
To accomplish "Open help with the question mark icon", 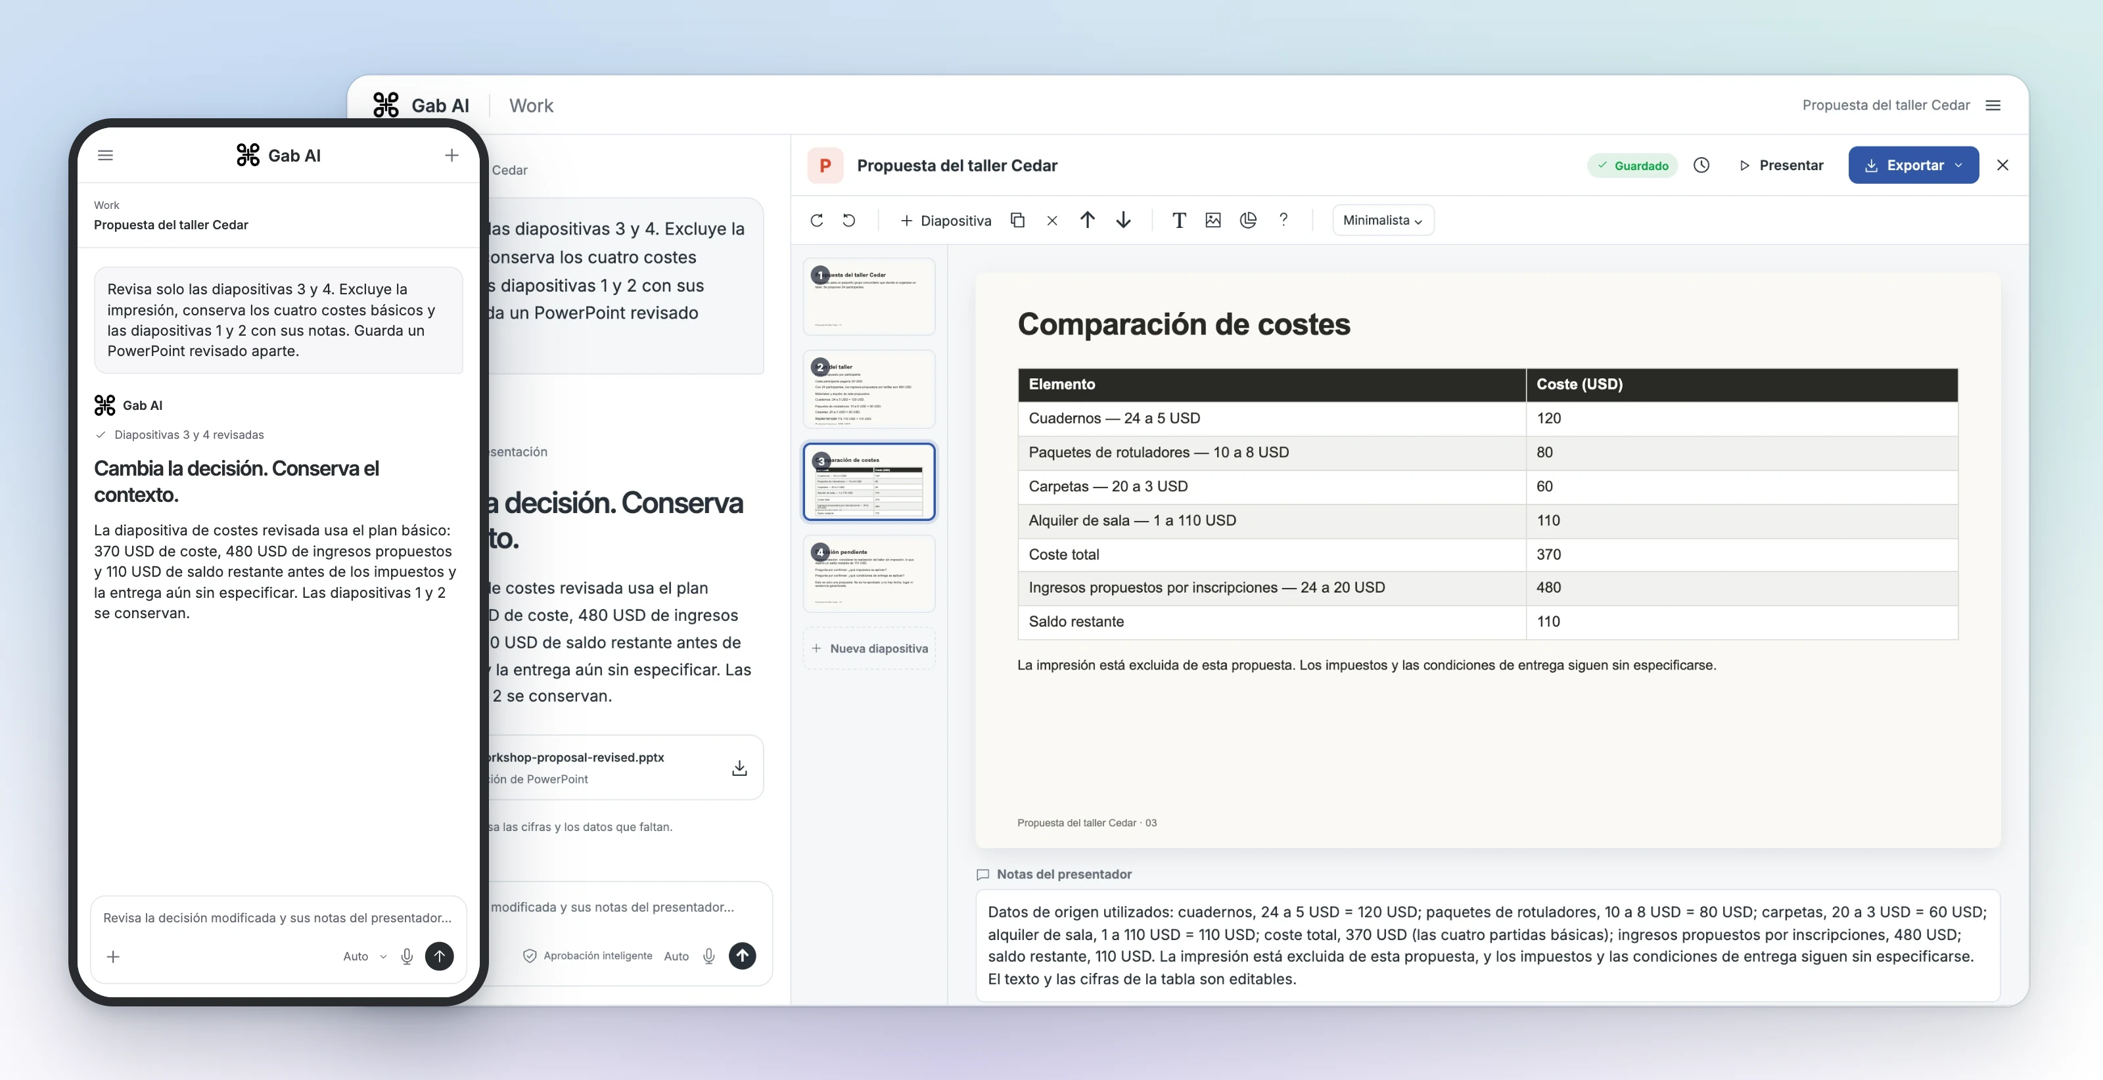I will [1283, 221].
